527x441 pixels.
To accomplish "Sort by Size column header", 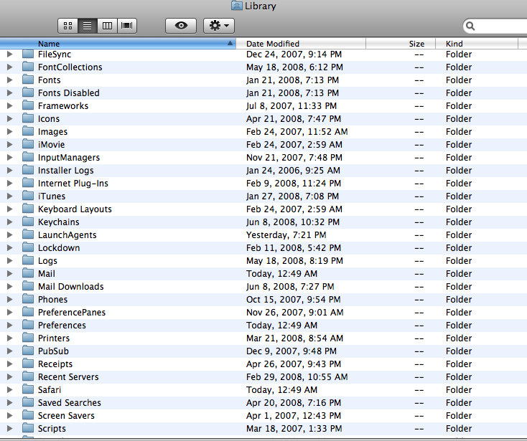I will pyautogui.click(x=401, y=44).
